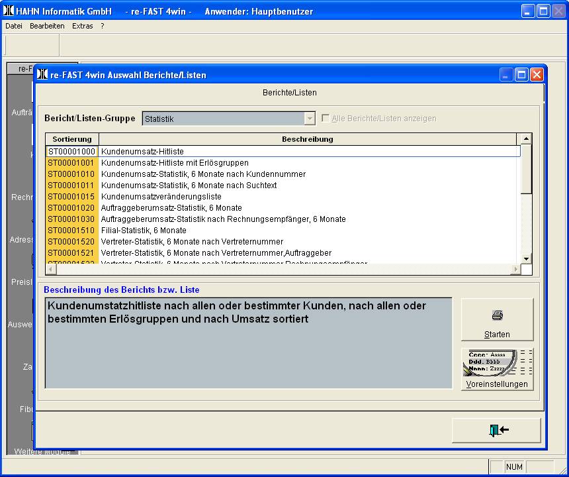Click the up arrow of list scrollbar
The width and height of the screenshot is (569, 477).
(526, 138)
